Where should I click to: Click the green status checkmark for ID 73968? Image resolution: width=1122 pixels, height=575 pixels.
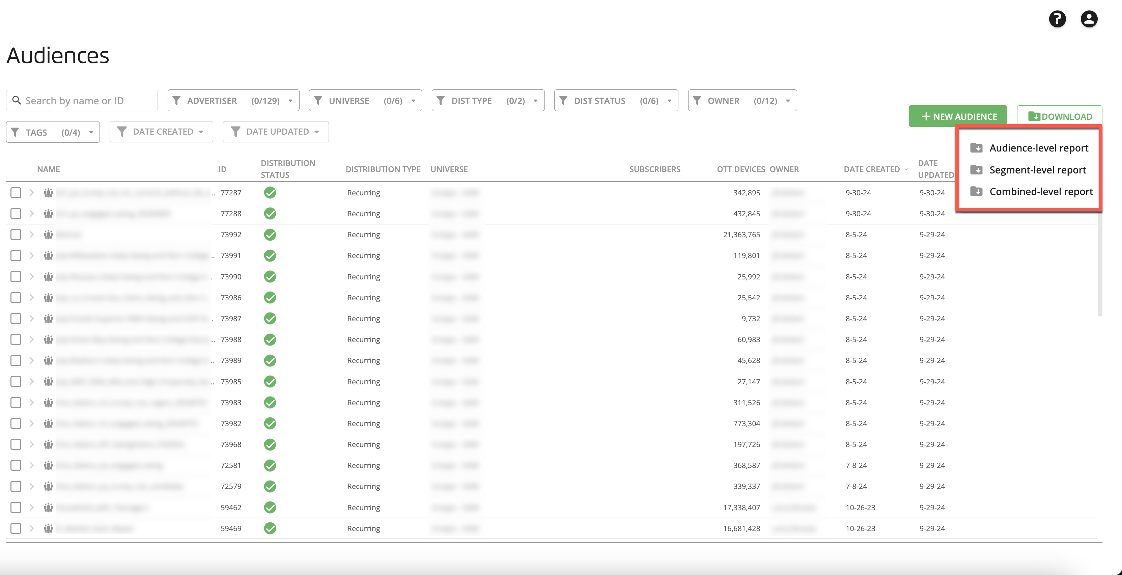270,444
